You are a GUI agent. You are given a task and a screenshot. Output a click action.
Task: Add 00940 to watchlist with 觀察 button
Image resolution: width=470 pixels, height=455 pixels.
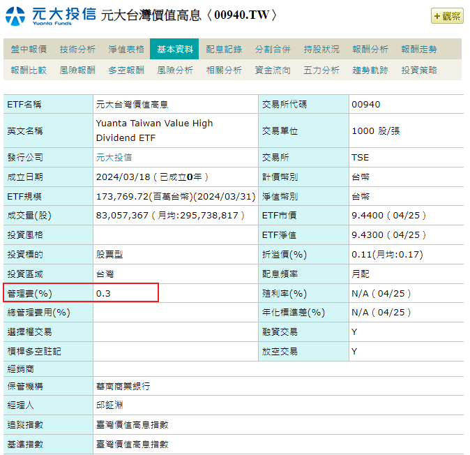(447, 16)
